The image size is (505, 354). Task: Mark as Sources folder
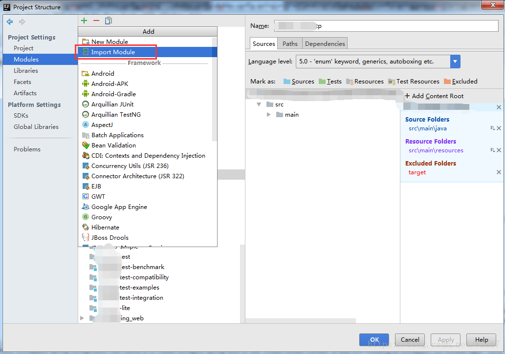coord(299,82)
